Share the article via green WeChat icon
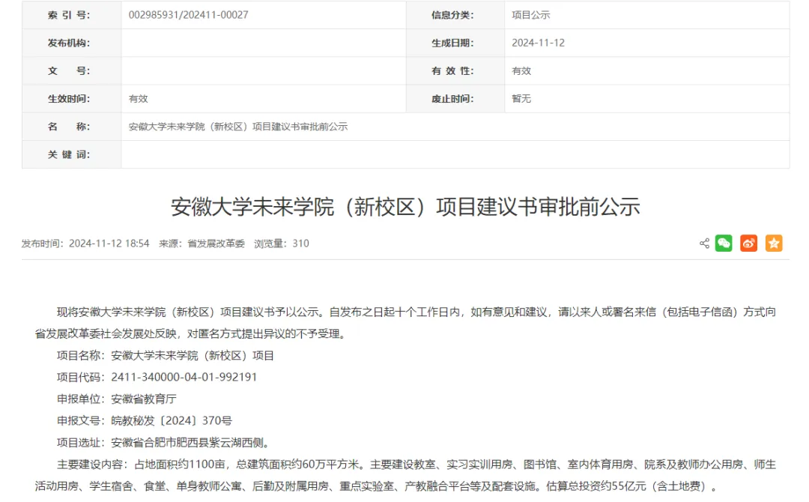This screenshot has height=502, width=809. pos(724,244)
